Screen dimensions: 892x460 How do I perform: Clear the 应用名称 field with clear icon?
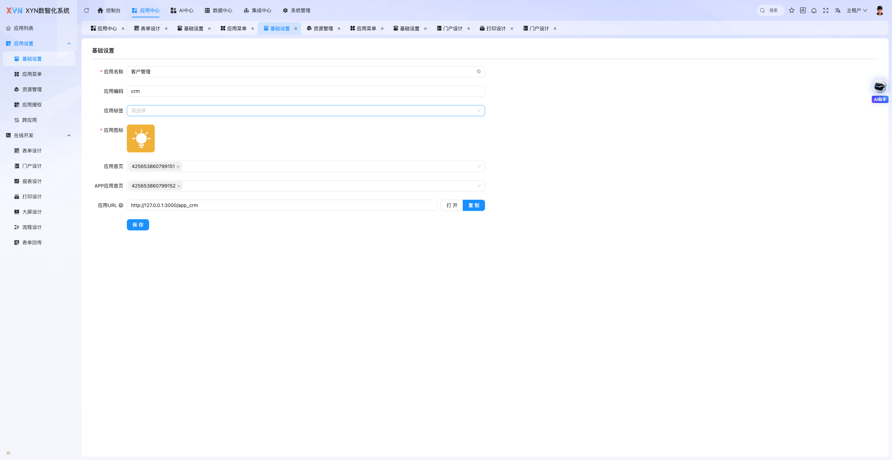[479, 71]
